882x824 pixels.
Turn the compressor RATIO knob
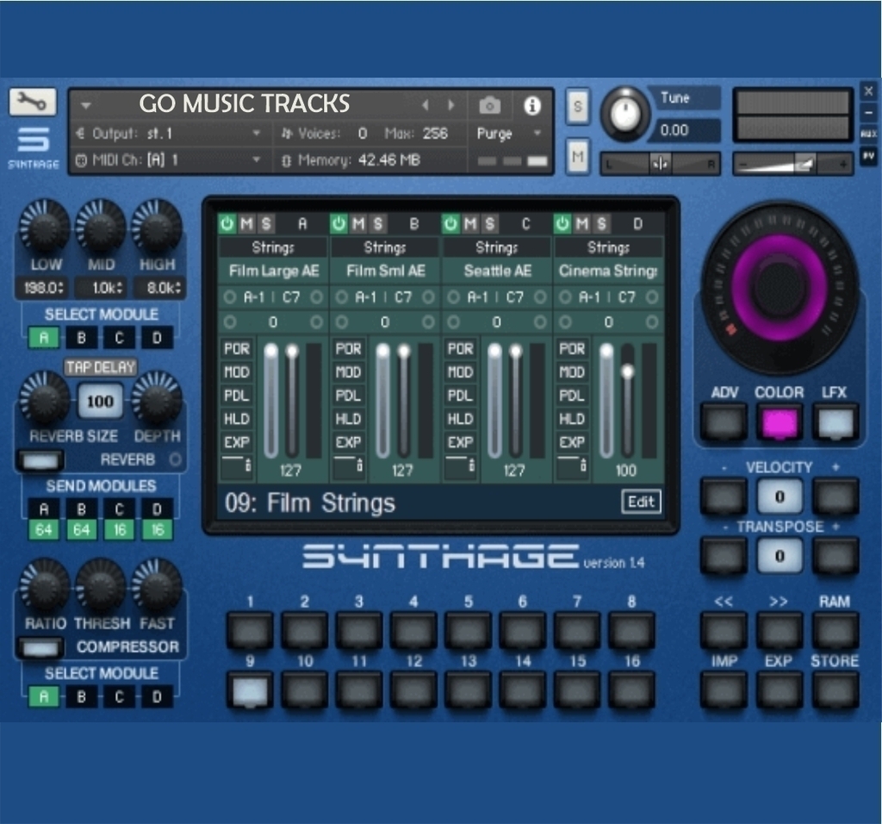(x=45, y=585)
